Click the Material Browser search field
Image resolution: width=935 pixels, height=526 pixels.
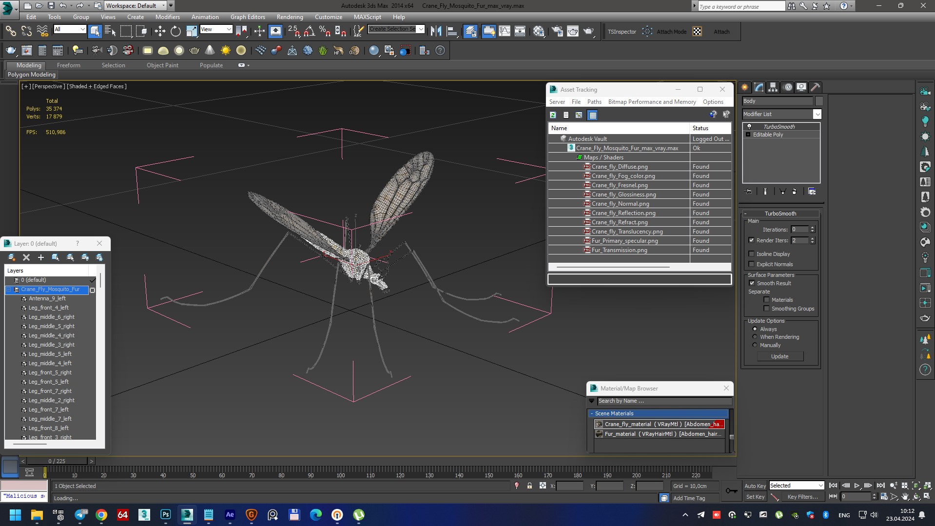coord(664,401)
